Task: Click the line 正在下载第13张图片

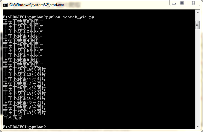Action: click(24, 84)
